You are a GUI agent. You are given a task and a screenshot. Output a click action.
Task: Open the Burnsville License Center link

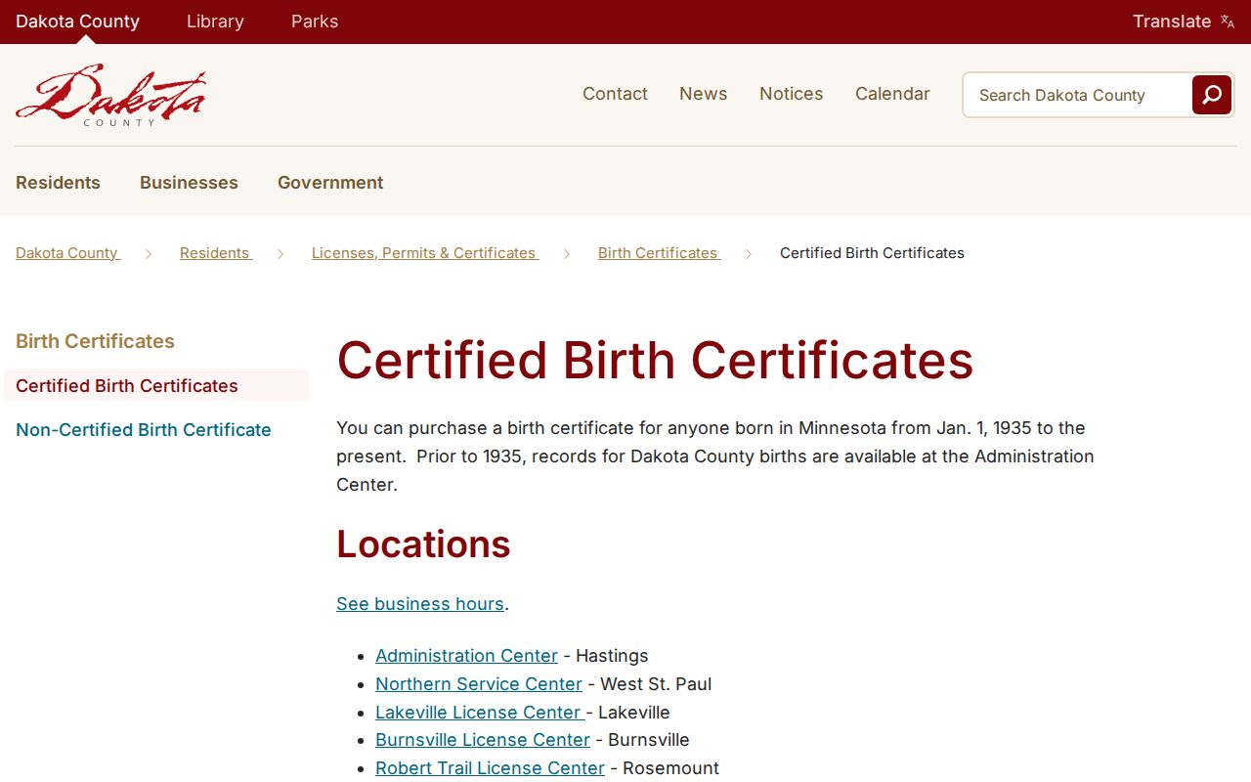click(x=483, y=740)
